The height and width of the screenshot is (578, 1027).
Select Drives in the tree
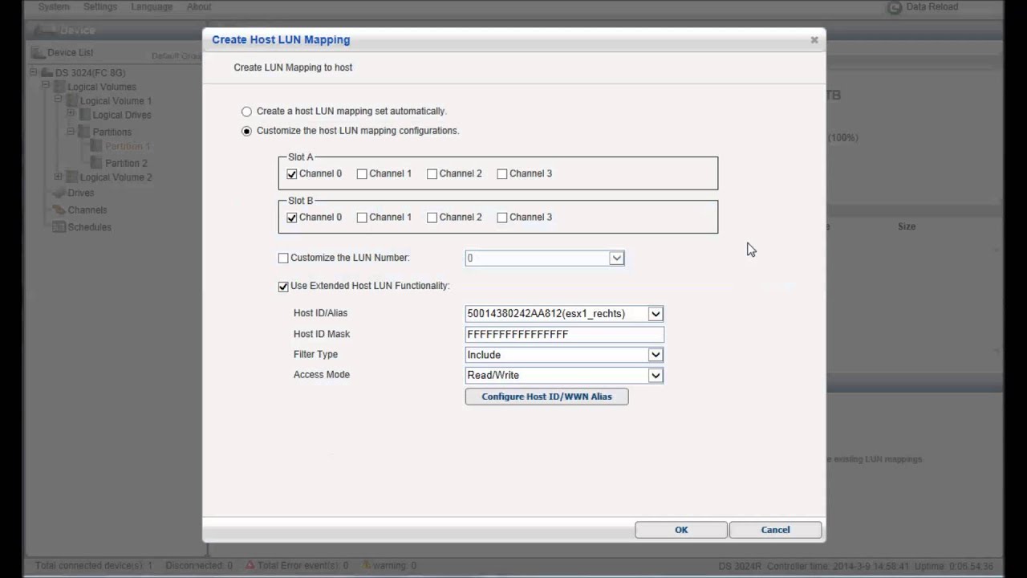pyautogui.click(x=81, y=193)
